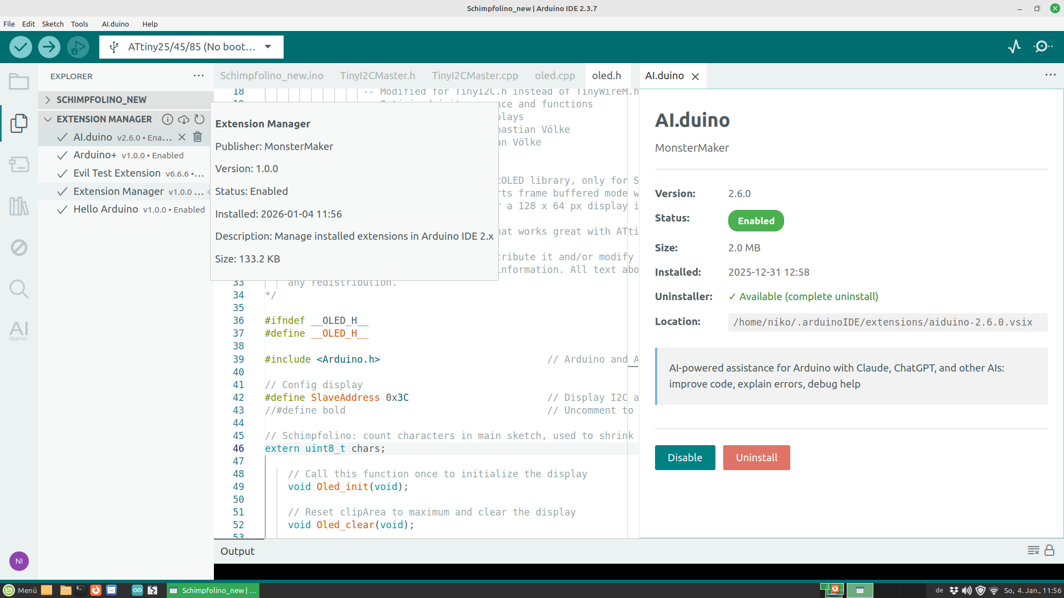
Task: Open the Serial Plotter
Action: [x=1014, y=47]
